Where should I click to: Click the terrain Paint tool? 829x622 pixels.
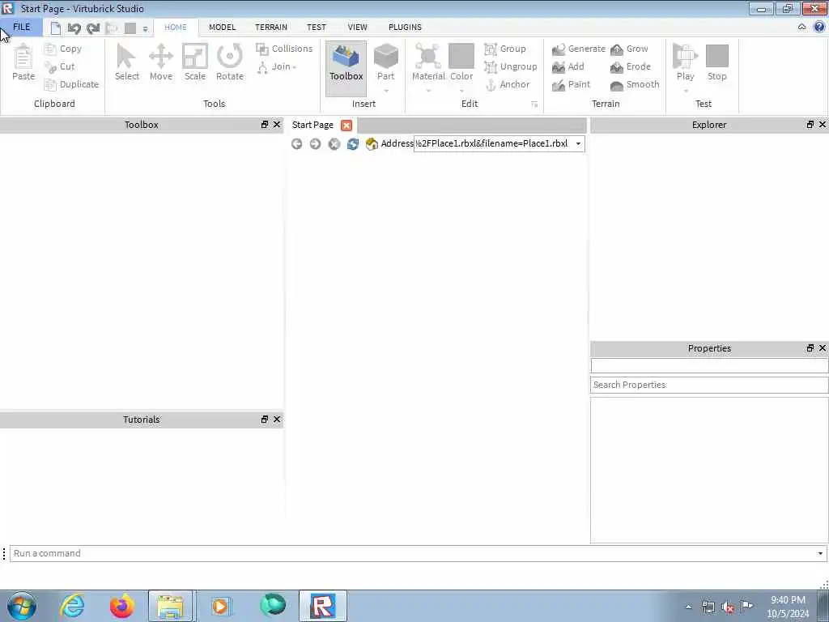571,84
